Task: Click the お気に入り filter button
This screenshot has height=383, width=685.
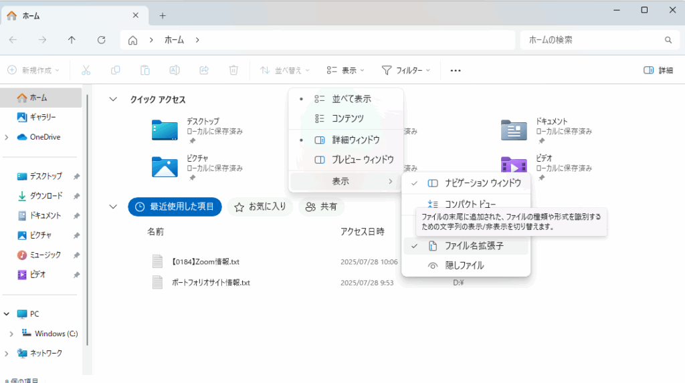Action: (260, 207)
